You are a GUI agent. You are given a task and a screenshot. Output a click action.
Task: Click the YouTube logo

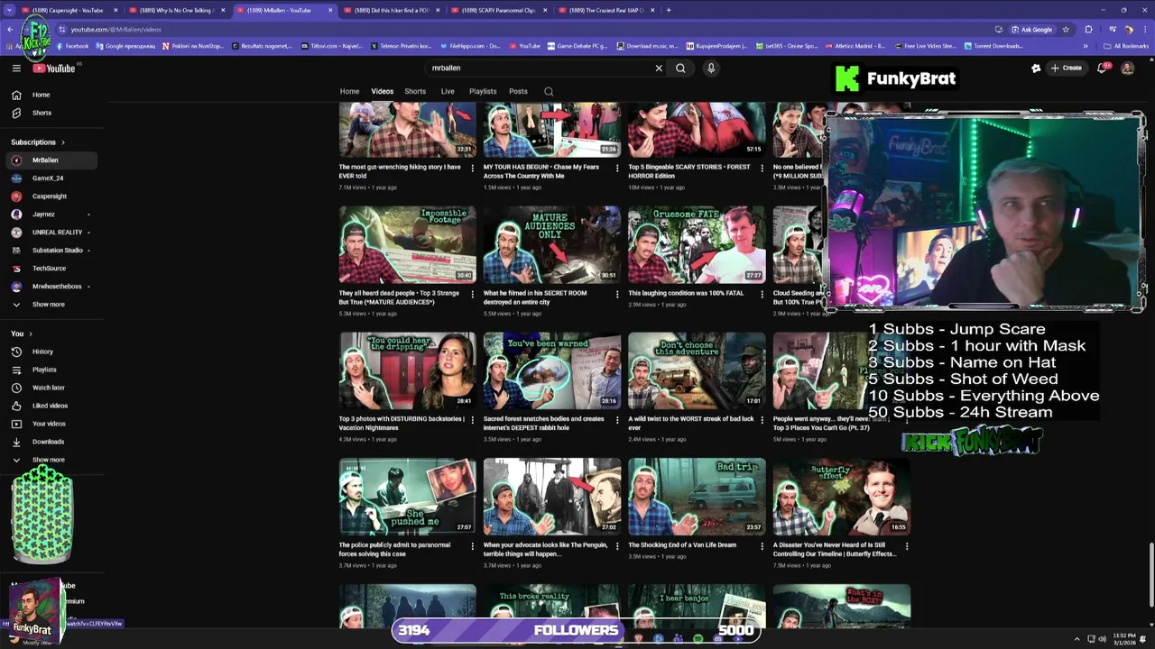[x=54, y=68]
